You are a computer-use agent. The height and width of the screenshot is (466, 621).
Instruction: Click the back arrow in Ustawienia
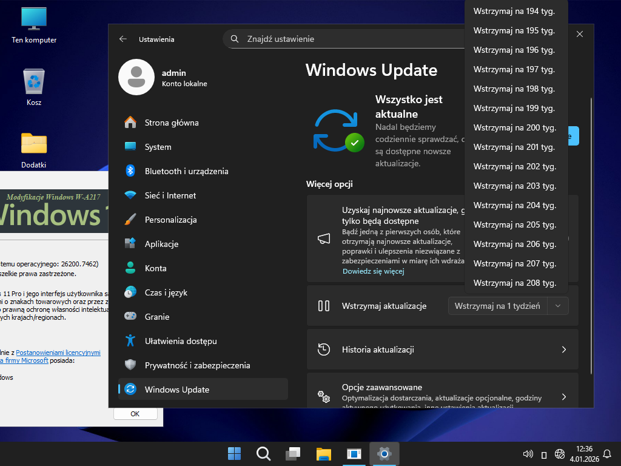tap(123, 39)
